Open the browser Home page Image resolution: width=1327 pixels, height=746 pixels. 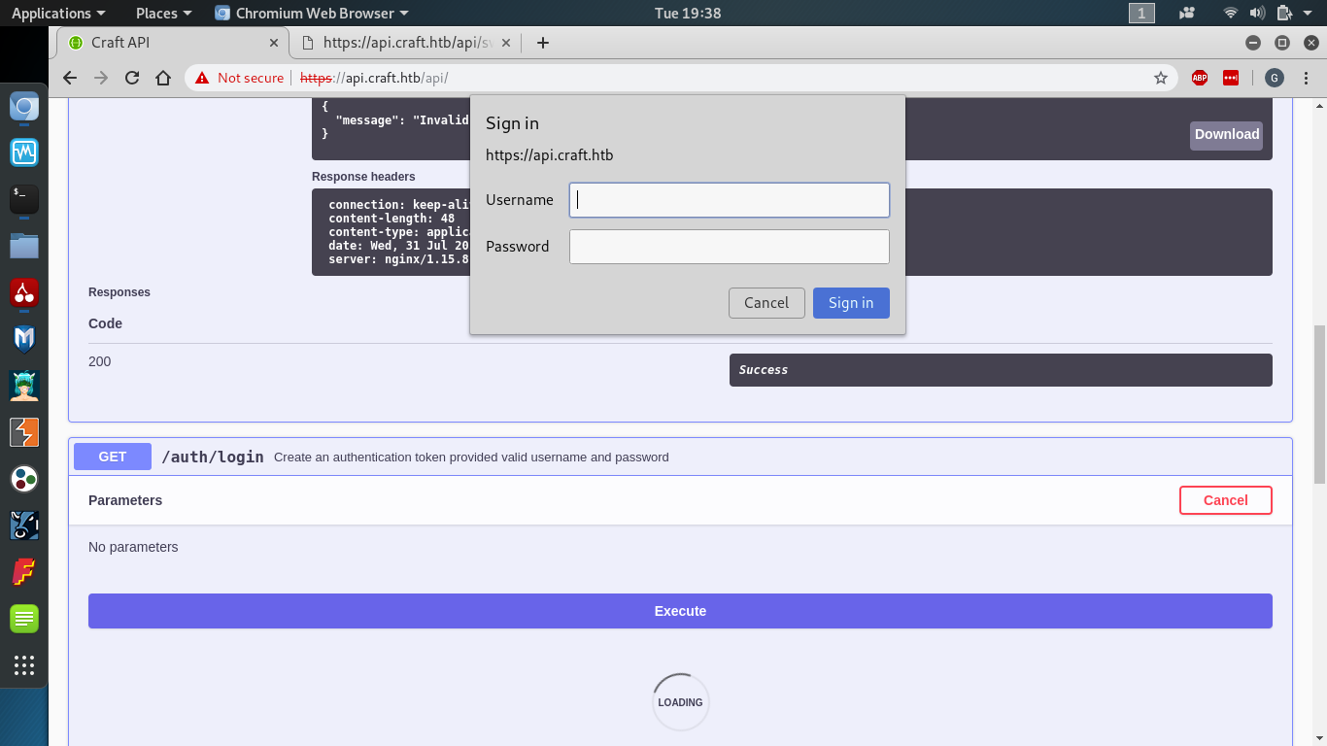(163, 78)
